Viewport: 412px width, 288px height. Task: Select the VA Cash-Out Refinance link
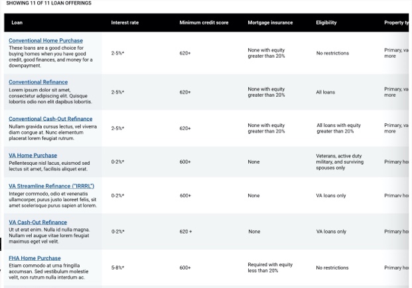coord(38,222)
